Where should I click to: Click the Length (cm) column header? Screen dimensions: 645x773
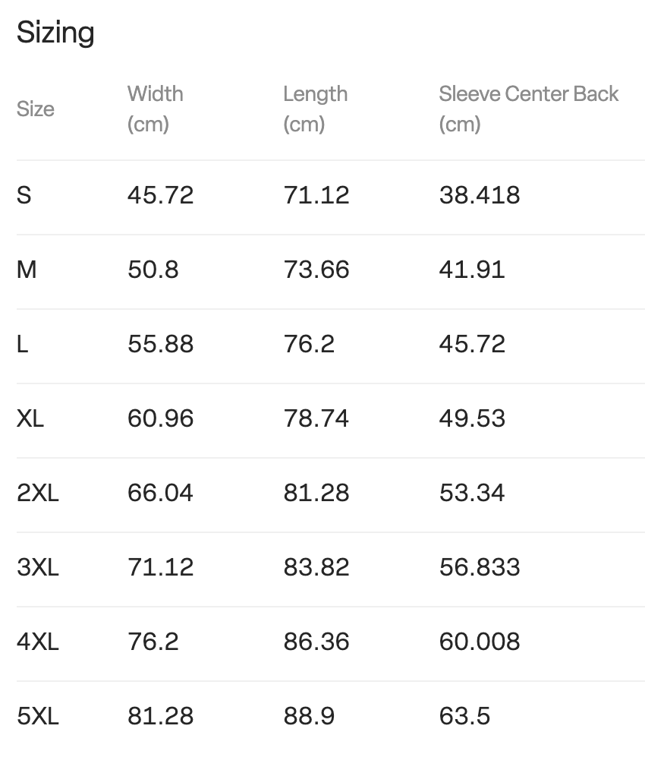[315, 109]
